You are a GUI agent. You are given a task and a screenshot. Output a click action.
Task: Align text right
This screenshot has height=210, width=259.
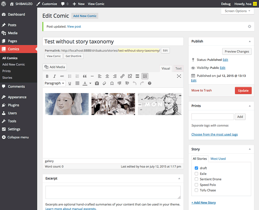point(115,76)
